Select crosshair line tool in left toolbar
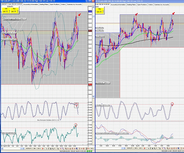 (x=68, y=149)
